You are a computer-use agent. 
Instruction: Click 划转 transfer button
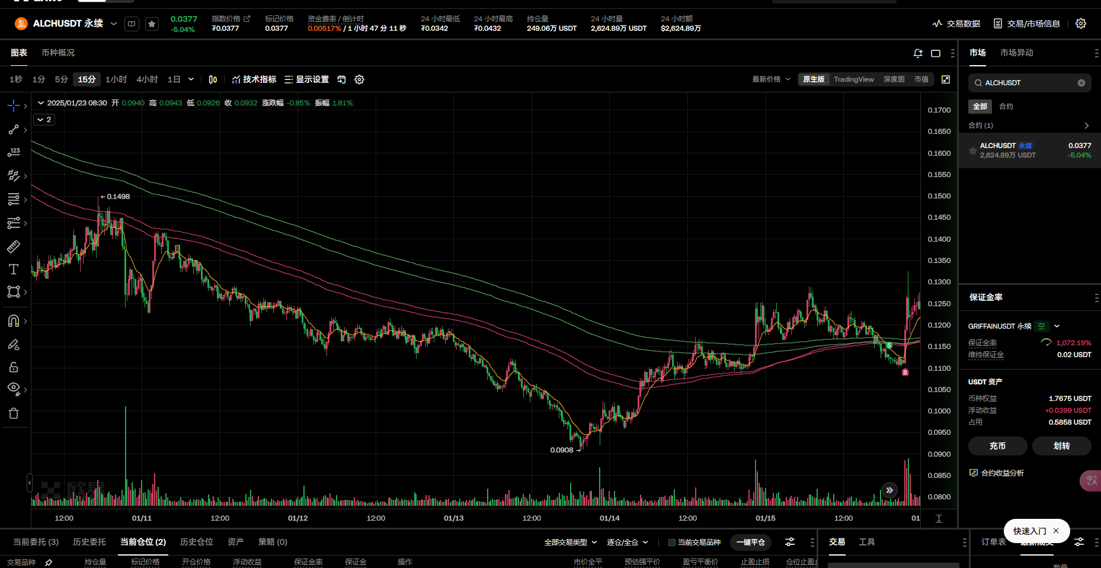(x=1062, y=446)
